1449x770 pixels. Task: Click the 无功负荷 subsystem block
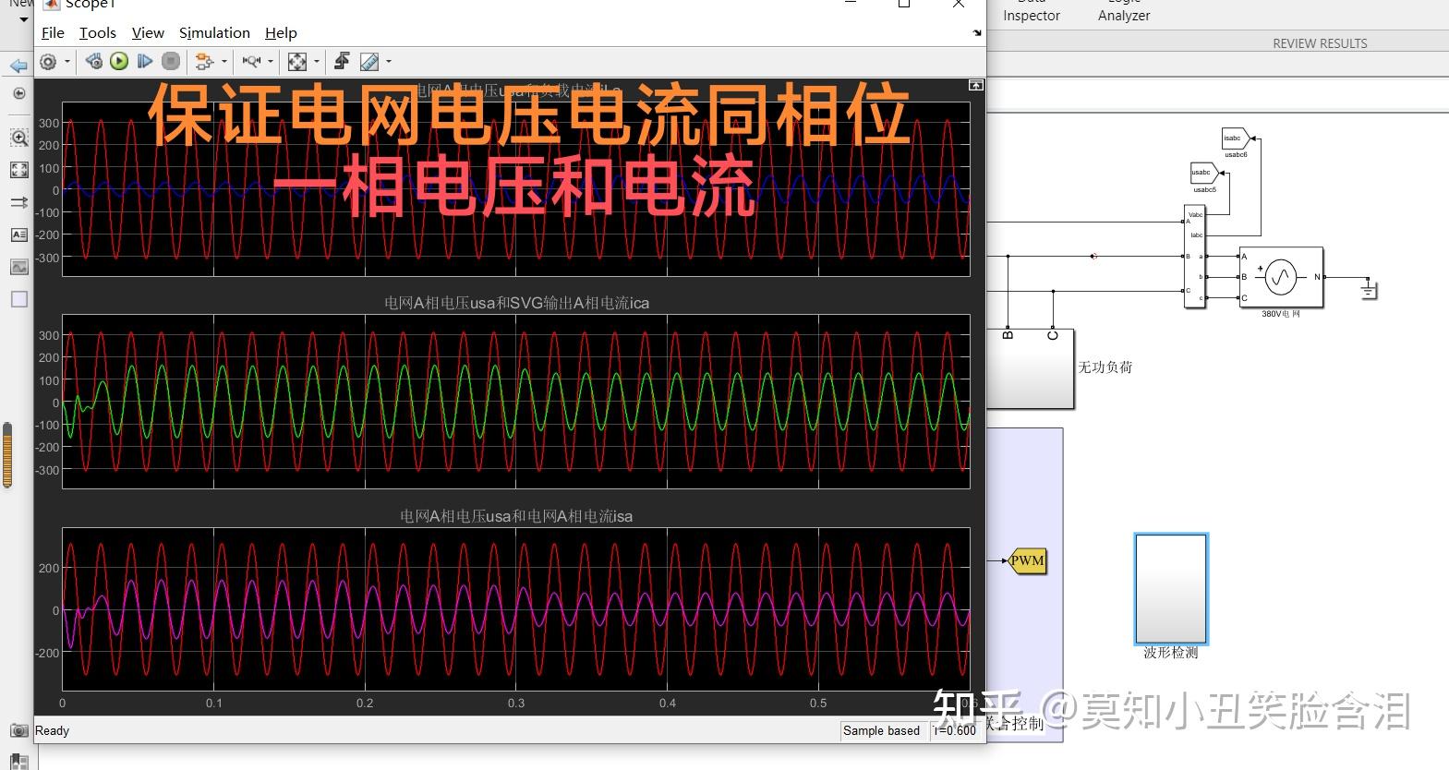(1031, 368)
